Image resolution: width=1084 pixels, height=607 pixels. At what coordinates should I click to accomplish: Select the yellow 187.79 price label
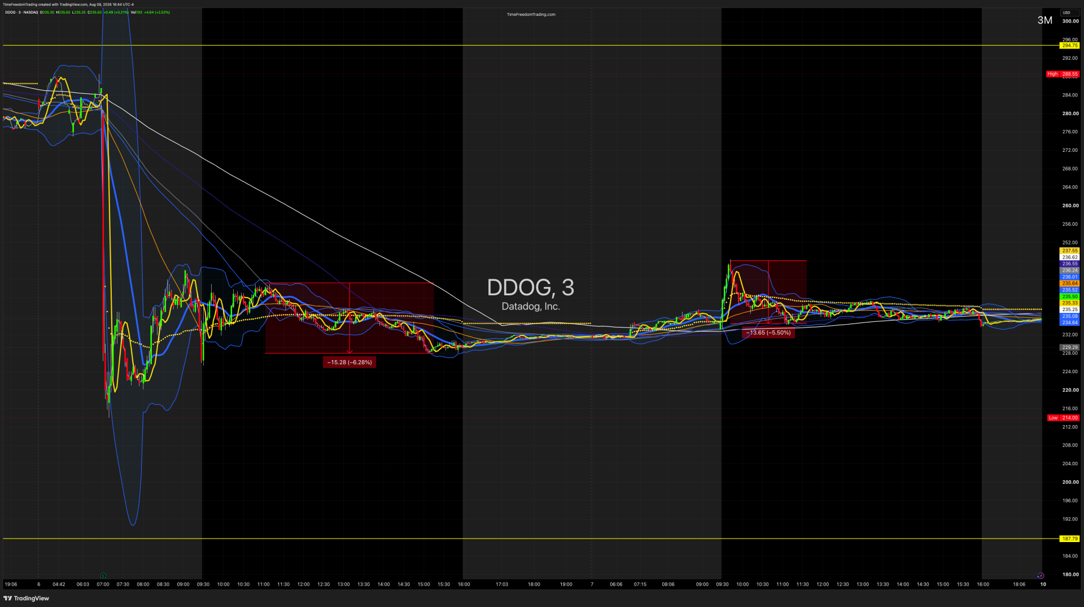1070,539
